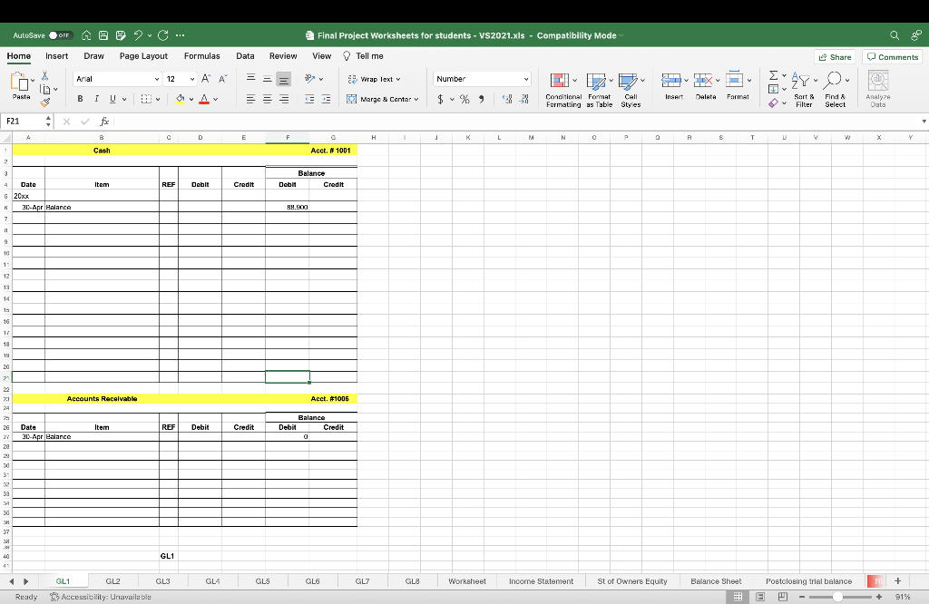
Task: Switch to the Formulas ribbon tab
Action: pos(201,55)
